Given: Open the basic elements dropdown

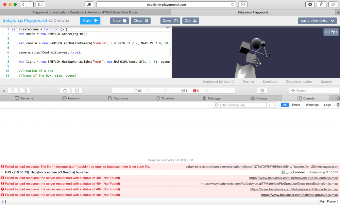Looking at the screenshot, I should (317, 20).
